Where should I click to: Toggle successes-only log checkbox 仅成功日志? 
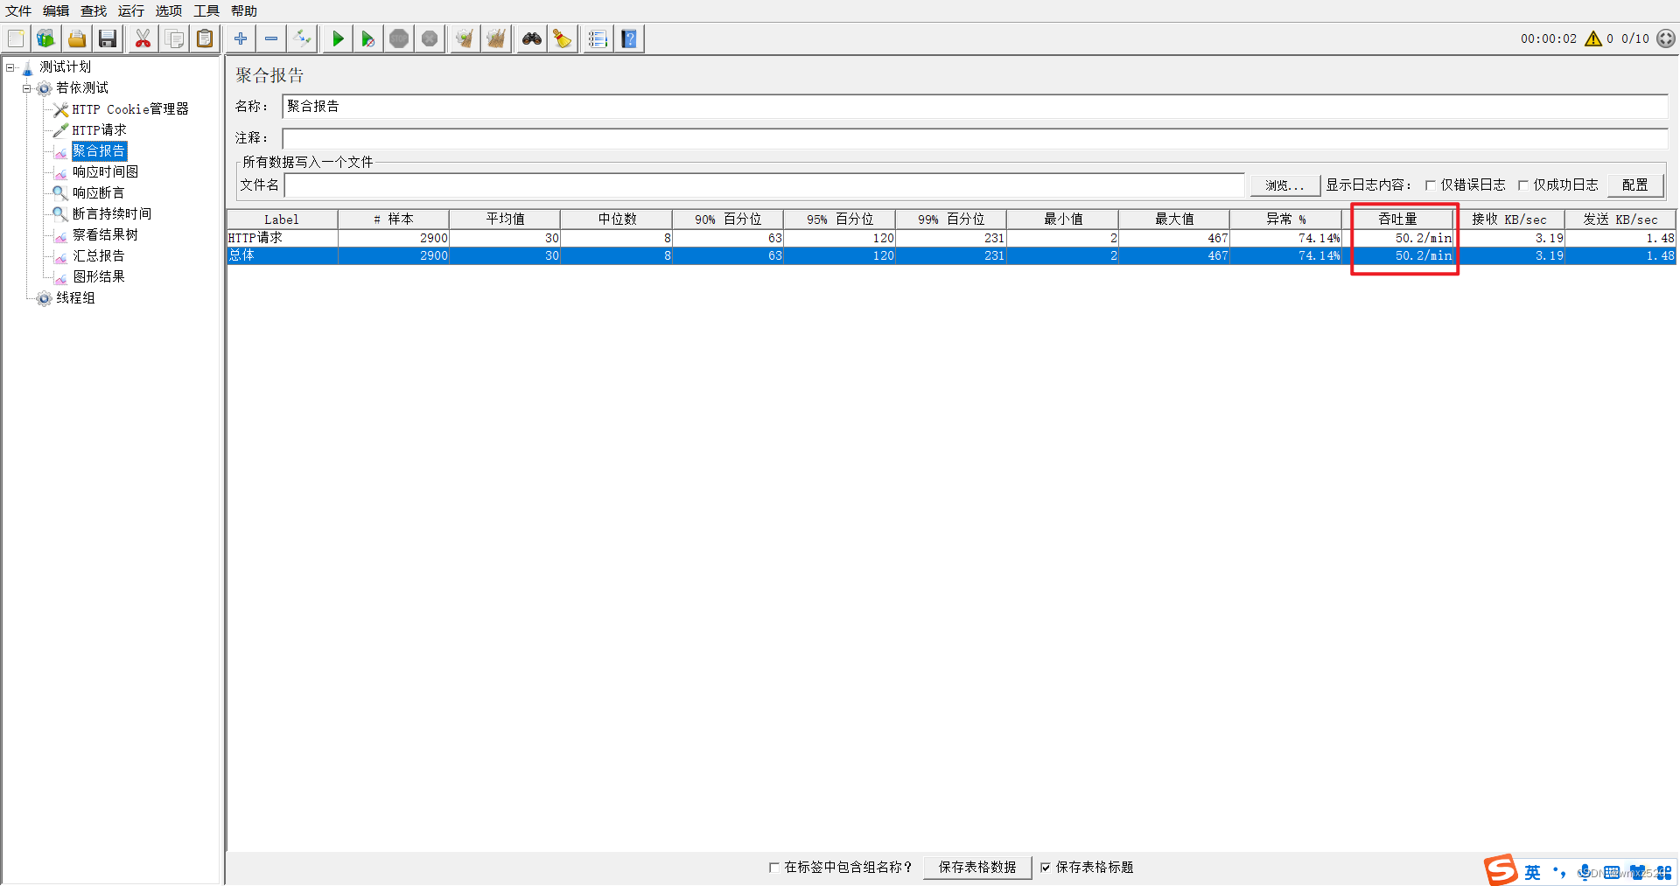(1523, 185)
